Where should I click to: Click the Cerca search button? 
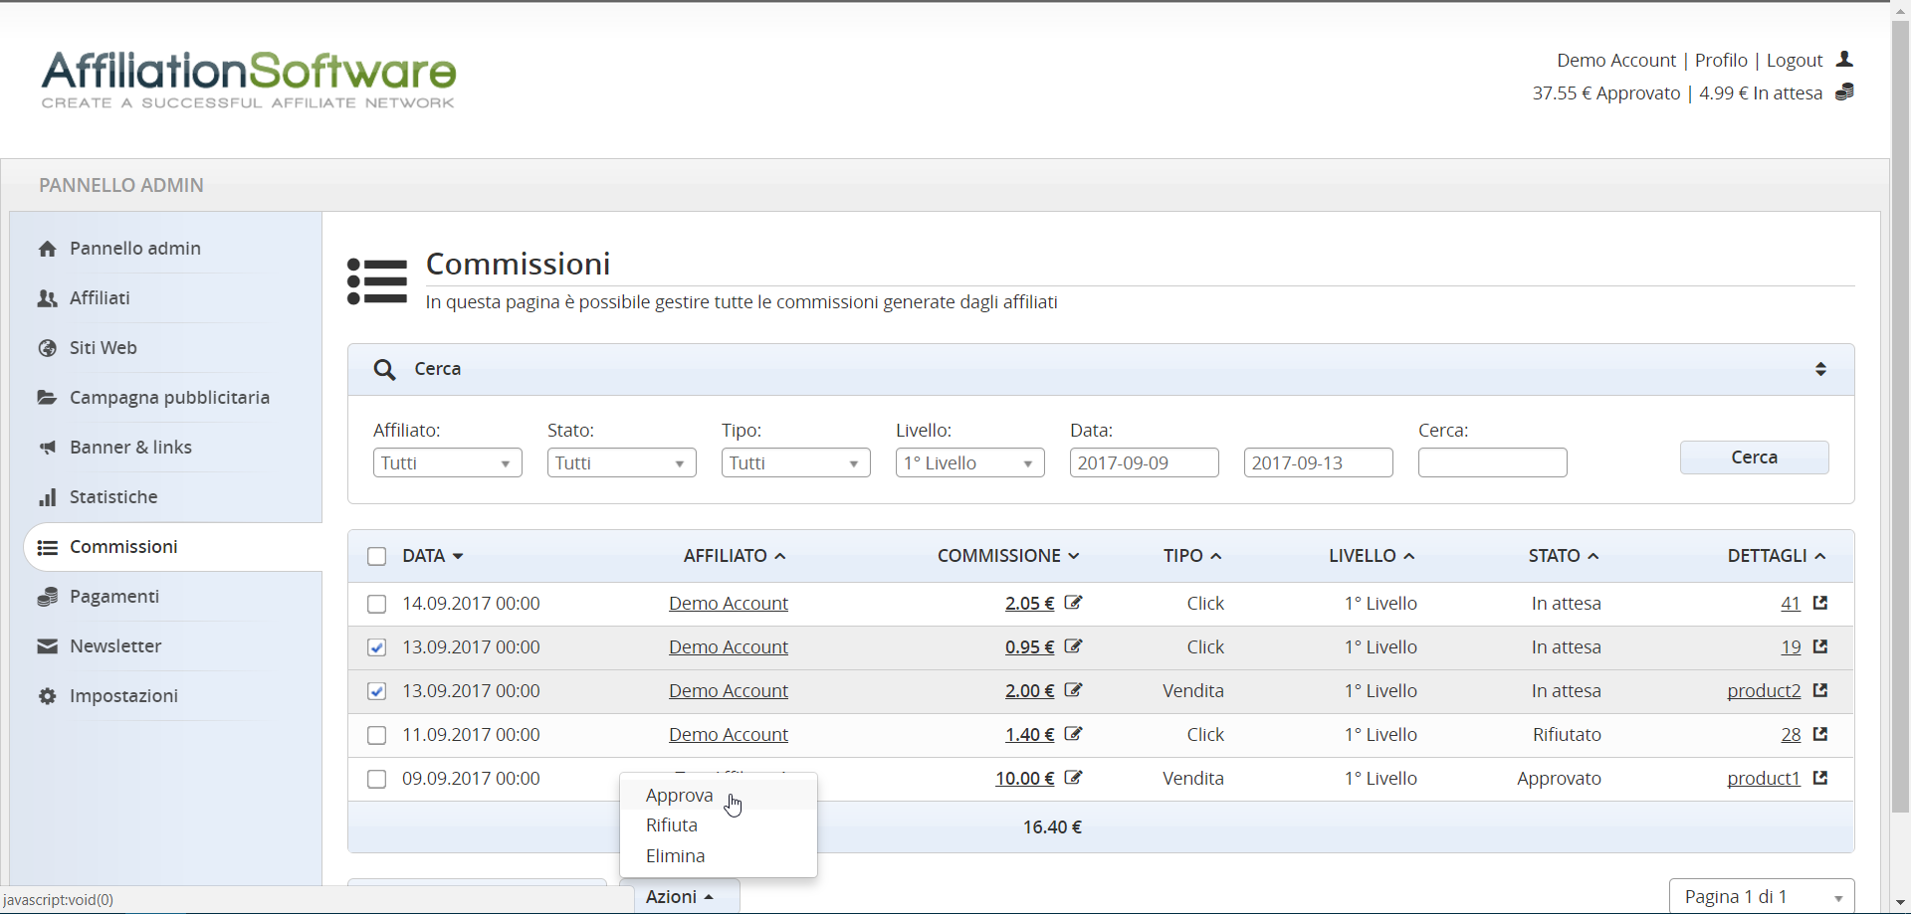coord(1754,457)
